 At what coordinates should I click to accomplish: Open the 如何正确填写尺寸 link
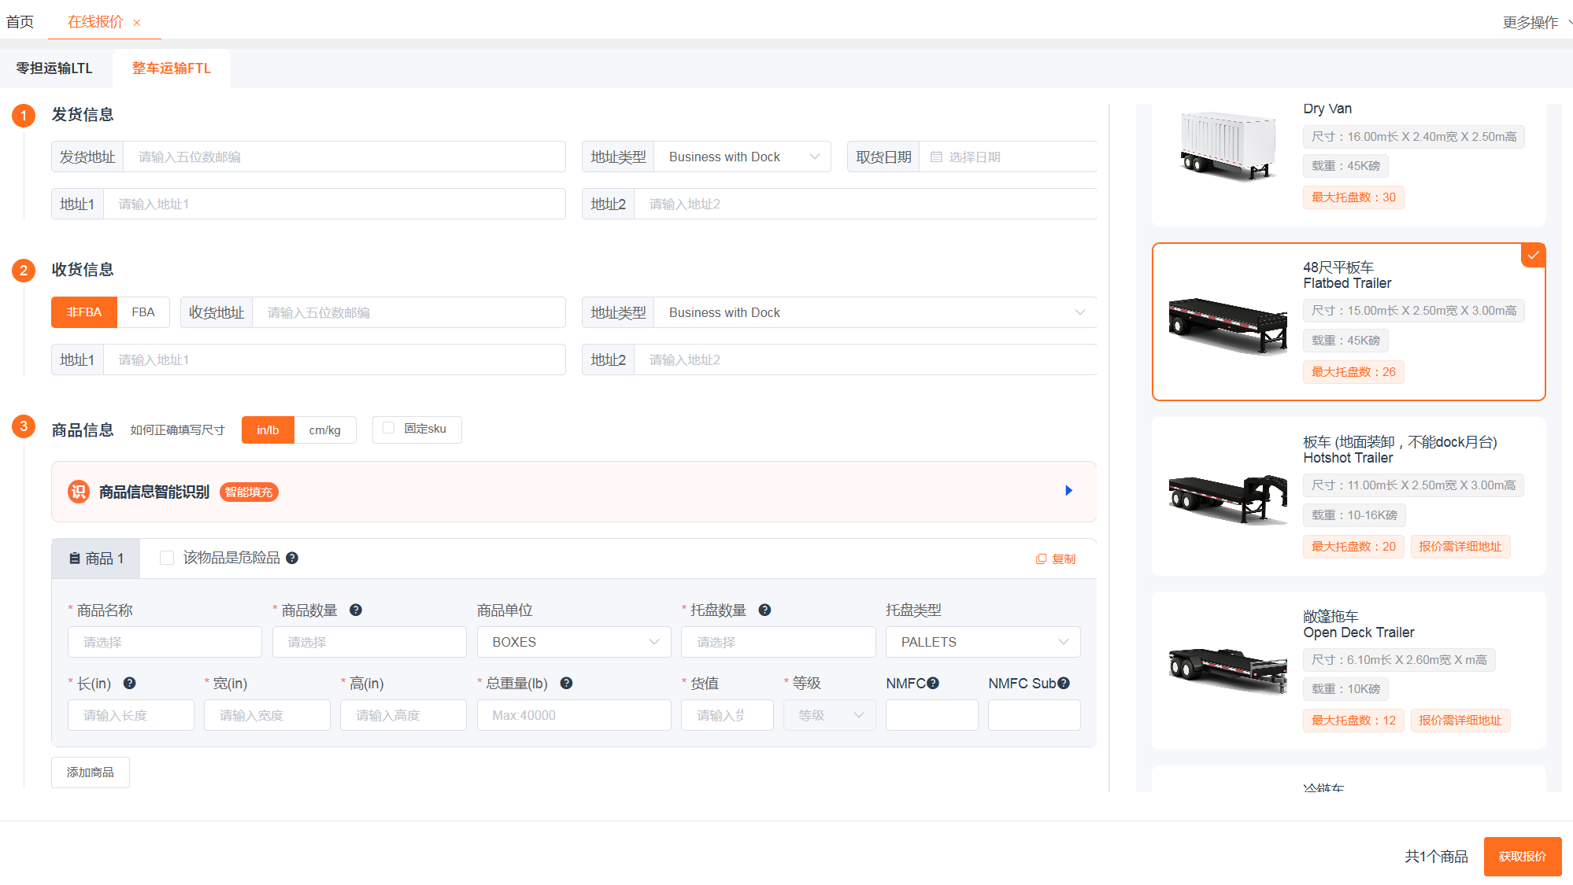pyautogui.click(x=178, y=430)
